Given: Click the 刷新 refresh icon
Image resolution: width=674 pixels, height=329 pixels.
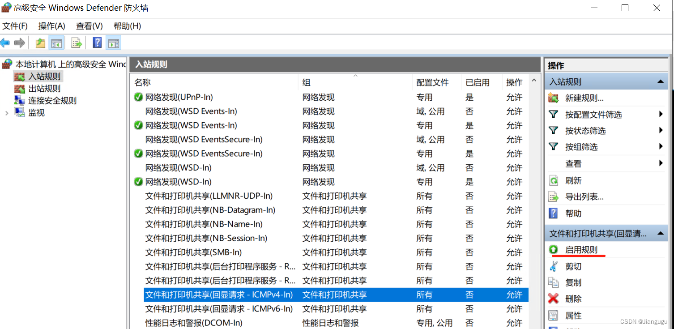Looking at the screenshot, I should tap(554, 180).
